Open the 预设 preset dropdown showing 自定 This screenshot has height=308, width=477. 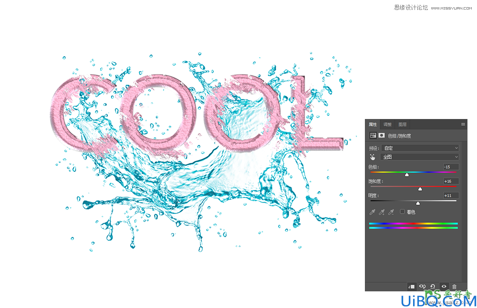pos(420,148)
